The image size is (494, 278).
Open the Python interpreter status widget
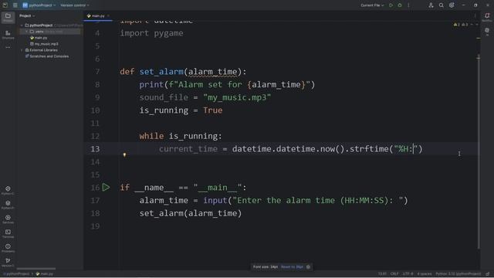pyautogui.click(x=458, y=274)
